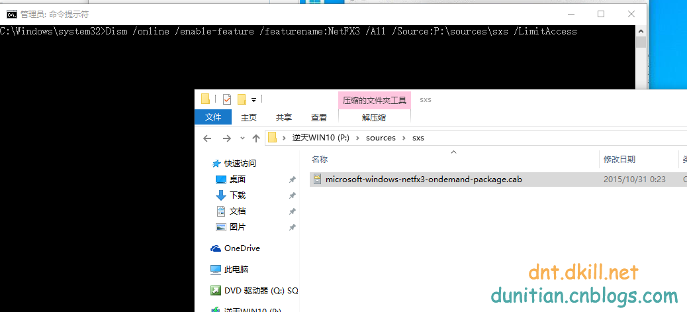Open the yellow folder icon in Explorer quick access toolbar
Image resolution: width=687 pixels, height=312 pixels.
pyautogui.click(x=205, y=99)
